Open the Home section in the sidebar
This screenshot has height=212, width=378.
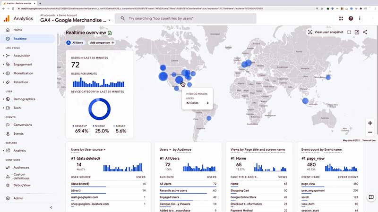(x=17, y=30)
